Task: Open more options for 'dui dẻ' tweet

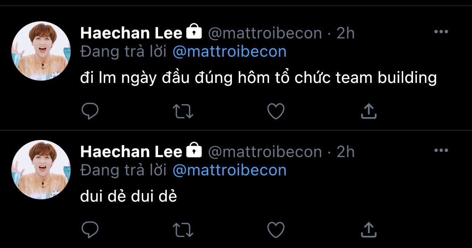Action: coord(441,151)
